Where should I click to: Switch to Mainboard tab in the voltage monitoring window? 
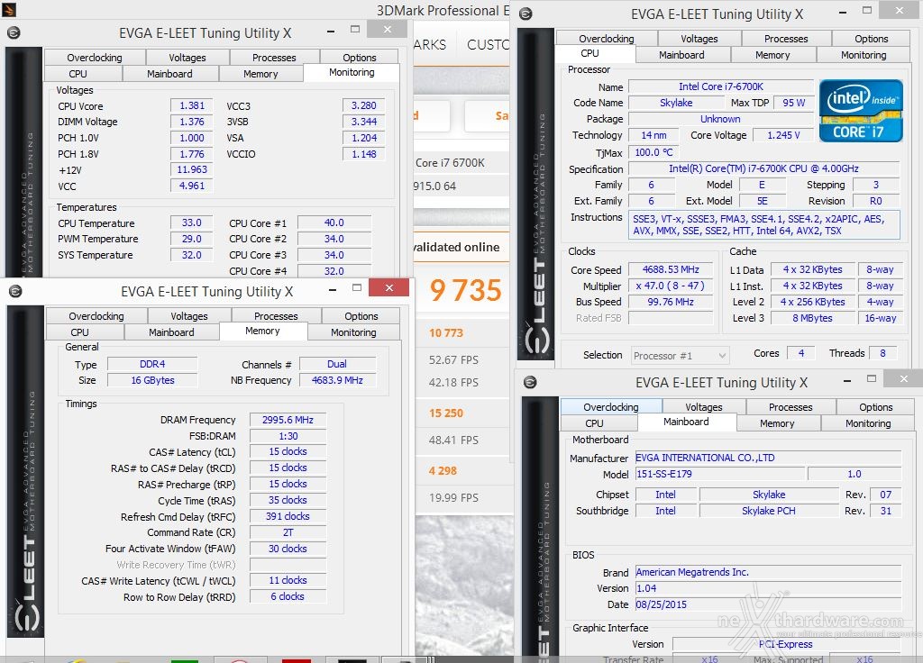169,74
